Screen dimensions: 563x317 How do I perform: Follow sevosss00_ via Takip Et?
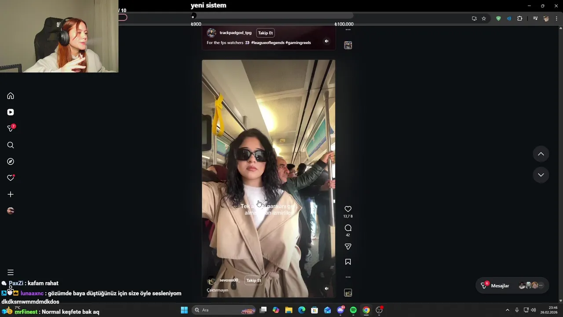click(253, 280)
